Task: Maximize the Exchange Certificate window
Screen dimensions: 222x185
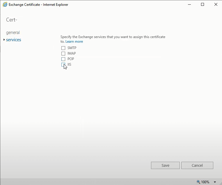Action: click(x=203, y=4)
